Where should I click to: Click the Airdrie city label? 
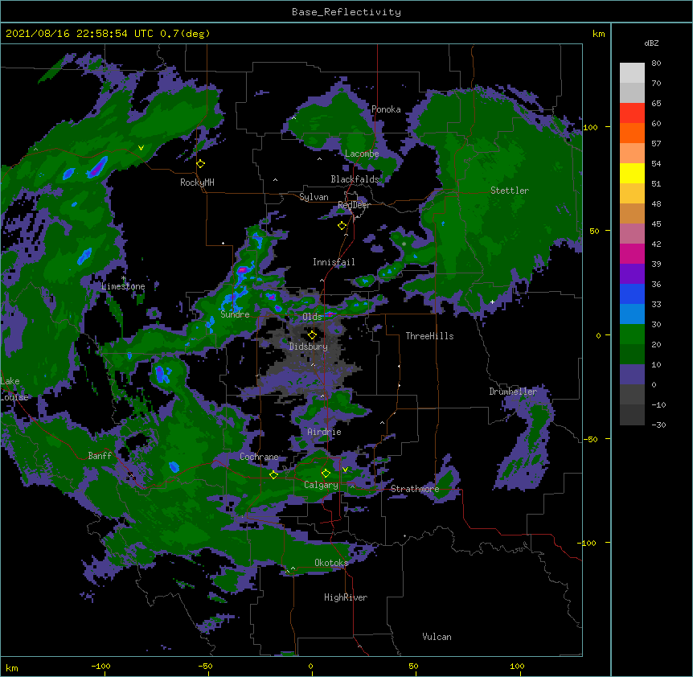tap(325, 432)
